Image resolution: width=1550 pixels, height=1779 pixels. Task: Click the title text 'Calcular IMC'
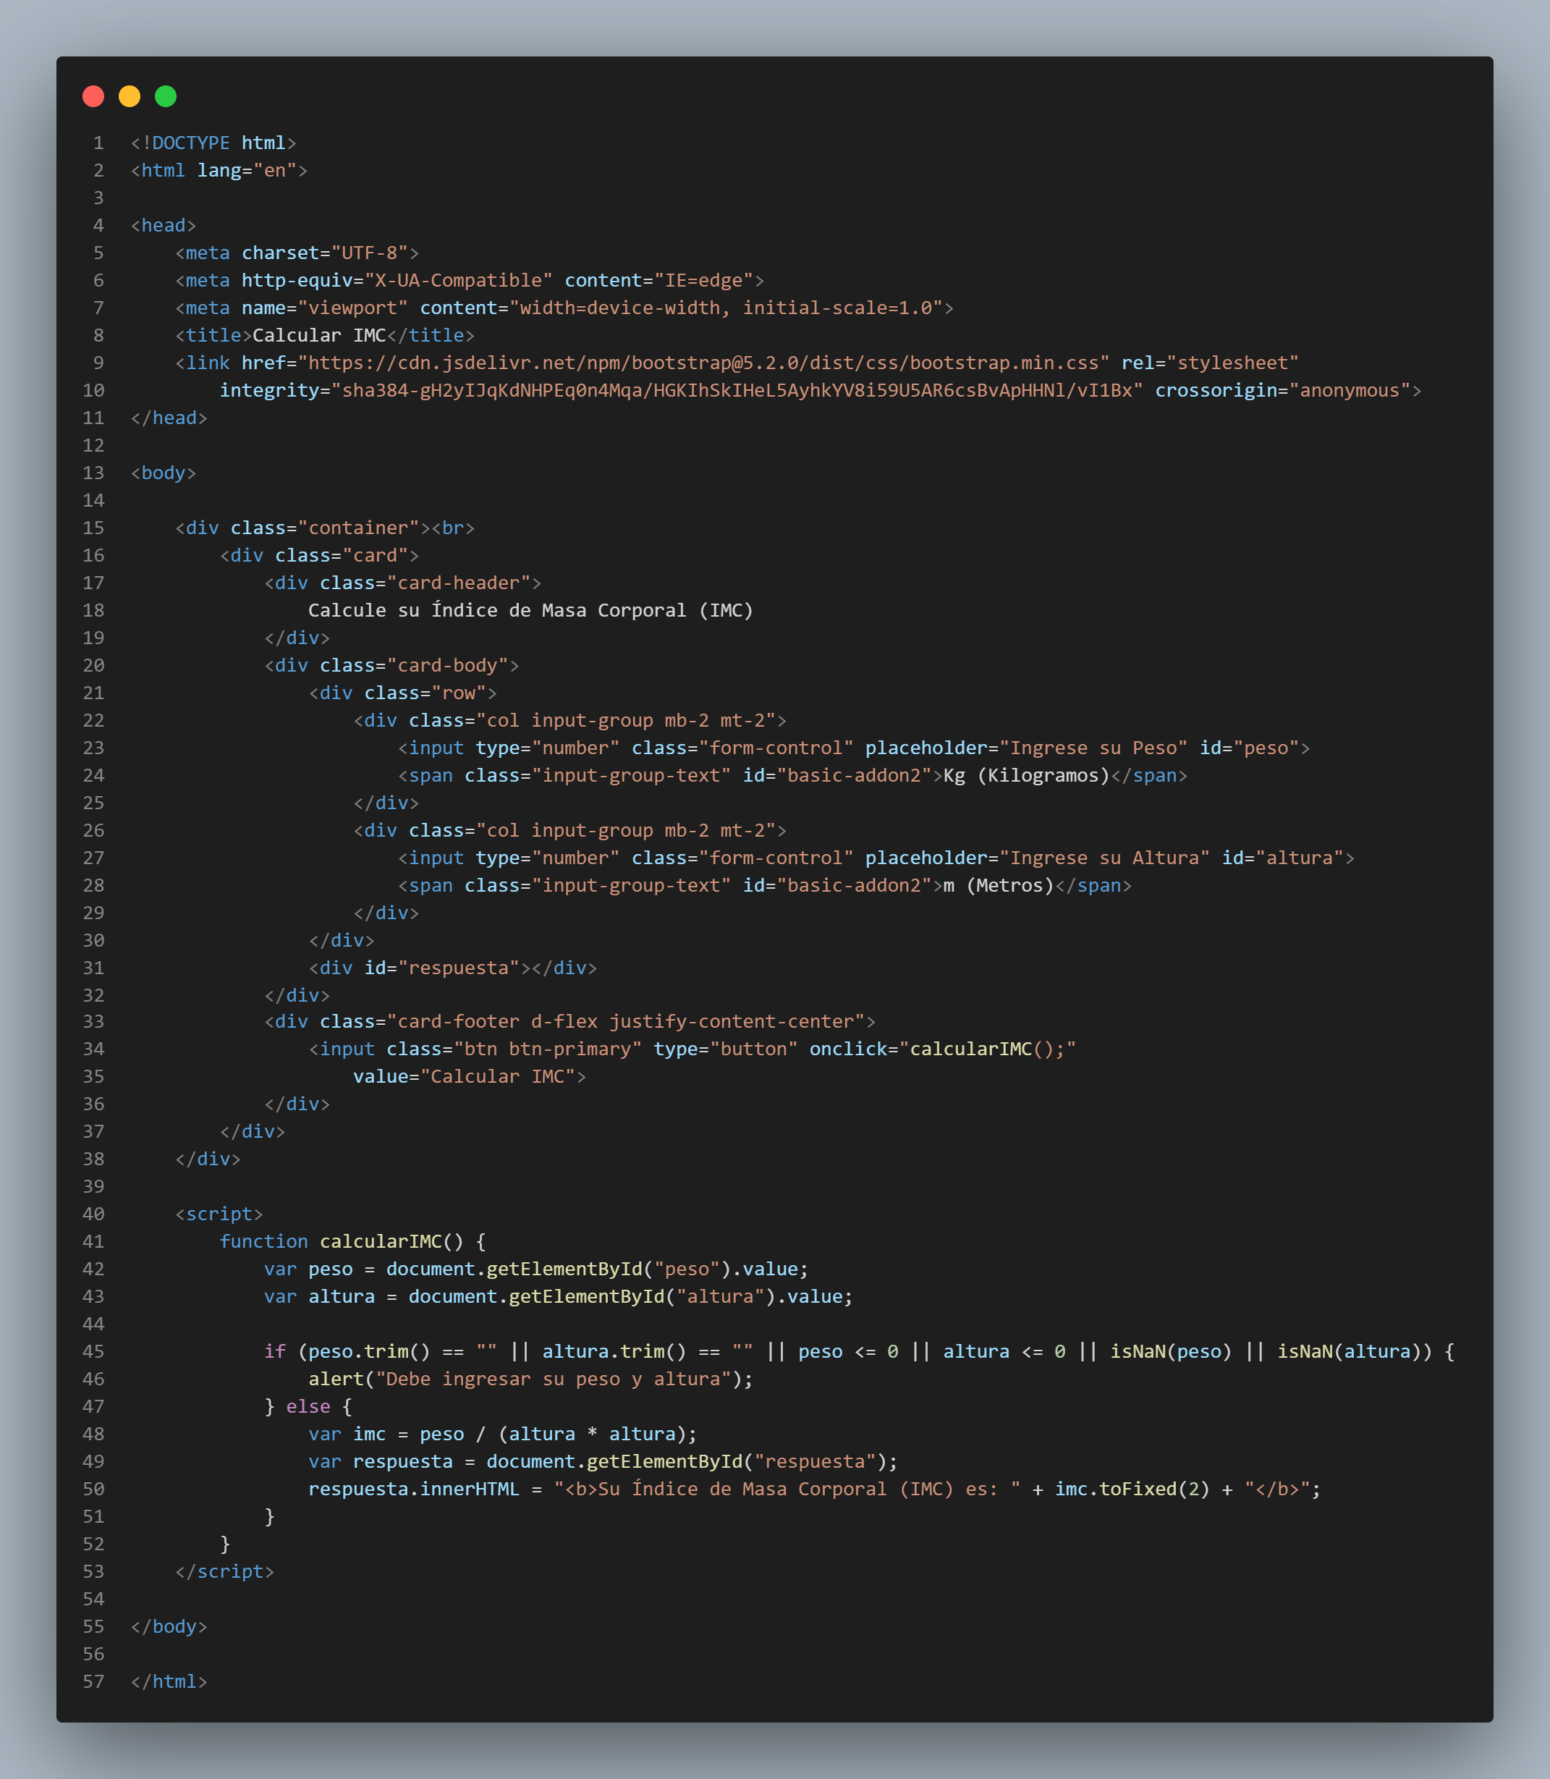click(x=319, y=336)
